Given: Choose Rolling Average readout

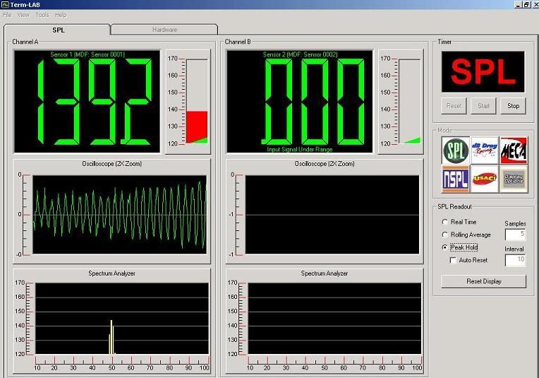Looking at the screenshot, I should tap(444, 235).
